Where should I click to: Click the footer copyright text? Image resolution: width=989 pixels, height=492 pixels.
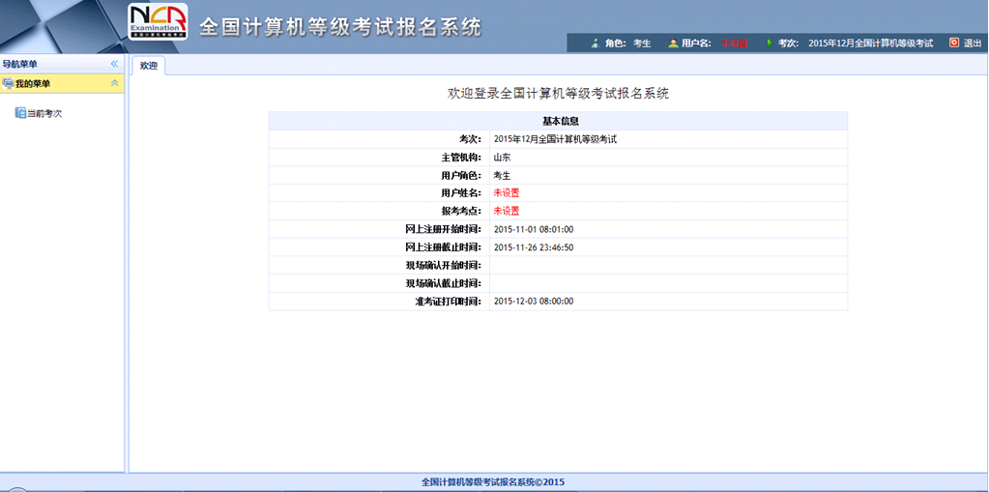pos(493,481)
